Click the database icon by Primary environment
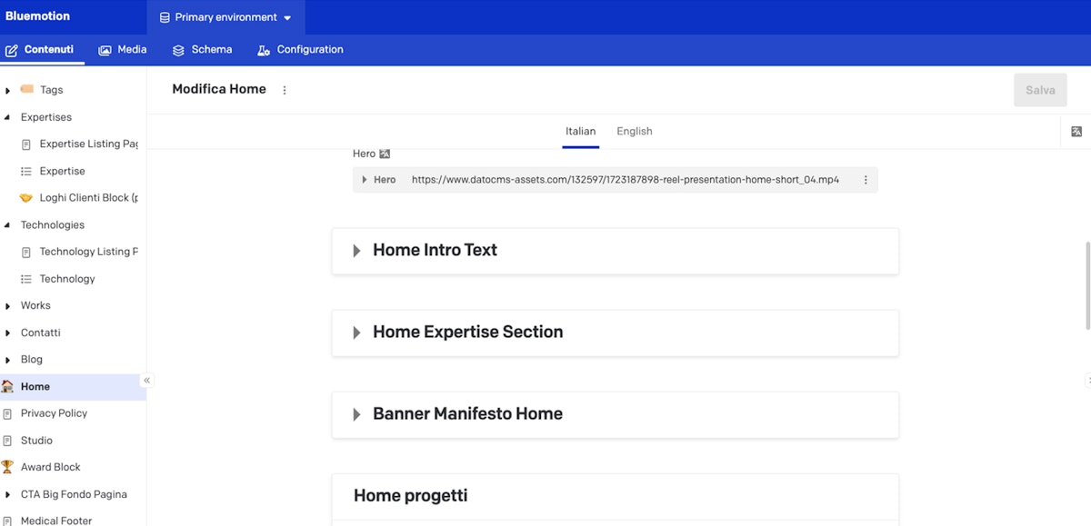1091x526 pixels. [x=165, y=17]
